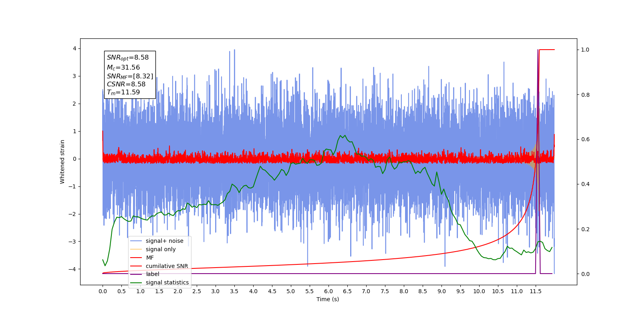Click x-axis tick label 6.5
The height and width of the screenshot is (320, 641).
coord(347,291)
